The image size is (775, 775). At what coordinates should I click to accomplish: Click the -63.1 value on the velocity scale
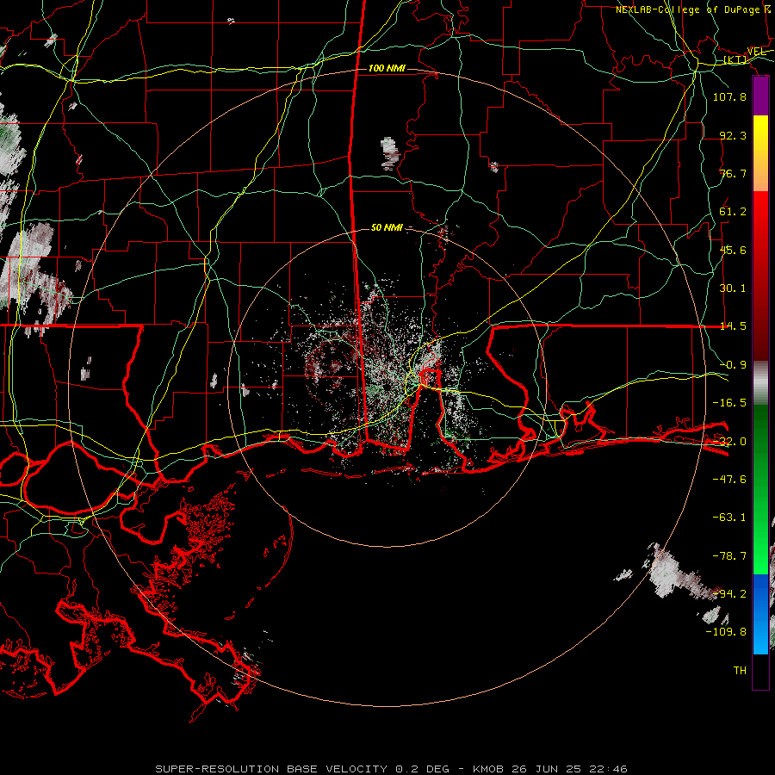[x=729, y=518]
